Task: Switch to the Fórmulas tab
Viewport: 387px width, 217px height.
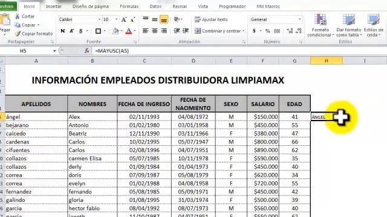Action: tap(129, 7)
